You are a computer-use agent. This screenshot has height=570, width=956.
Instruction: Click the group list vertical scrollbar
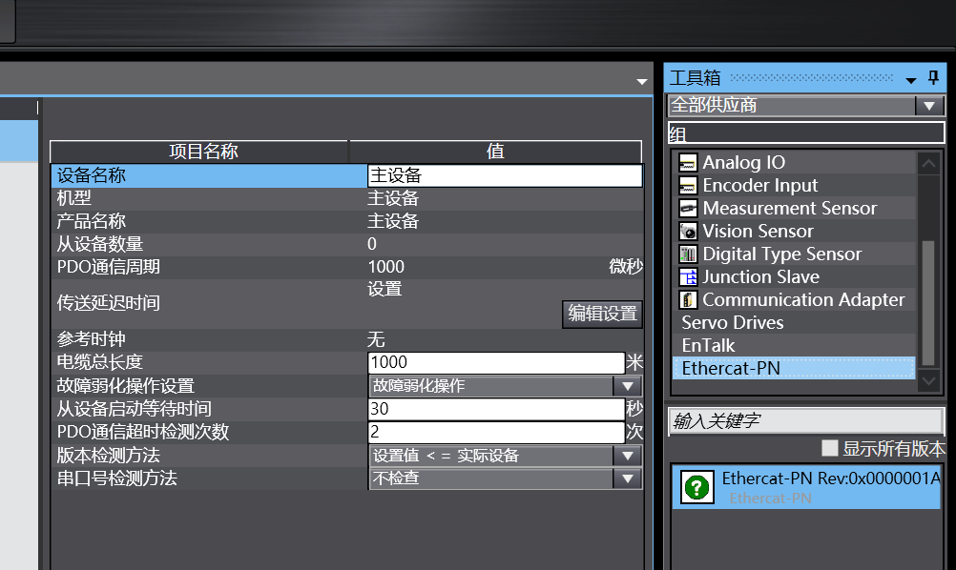click(x=928, y=304)
